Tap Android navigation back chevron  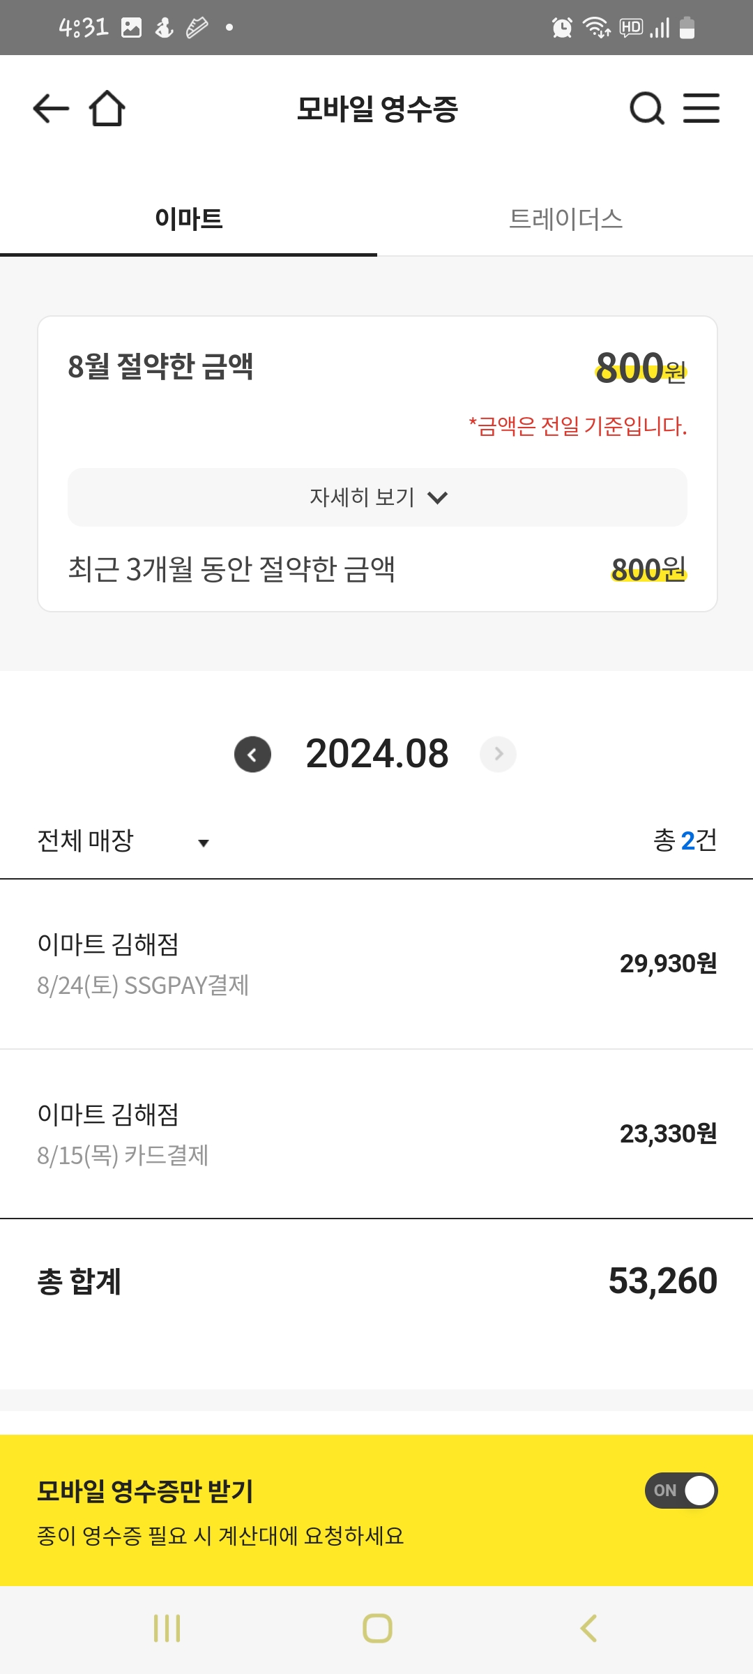pos(589,1629)
